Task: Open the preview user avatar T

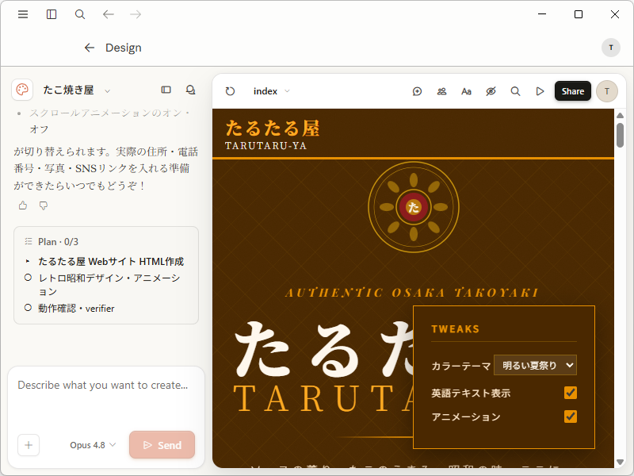Action: [607, 91]
